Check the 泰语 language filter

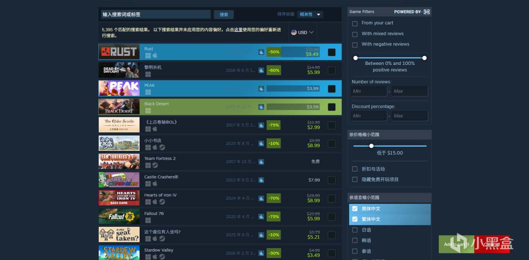pyautogui.click(x=355, y=251)
